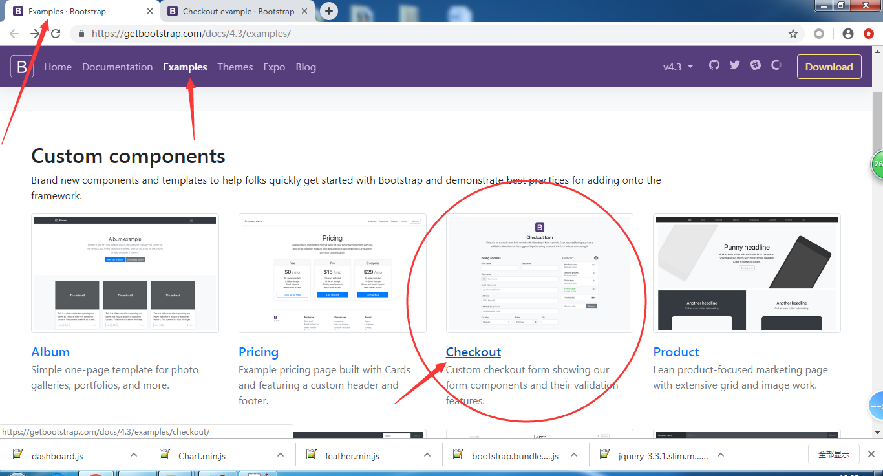Open Examples in navbar
This screenshot has height=476, width=883.
(185, 67)
